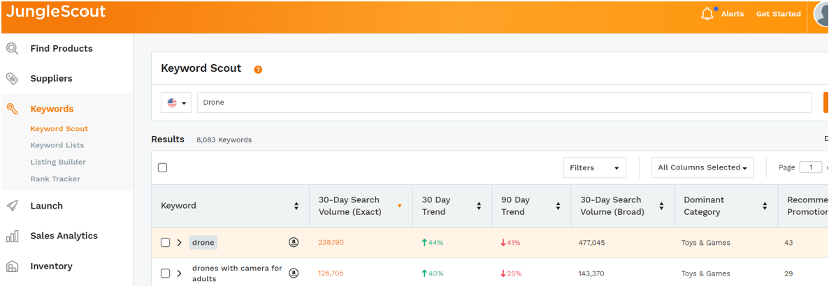
Task: Open the Keyword Scout help question icon
Action: pyautogui.click(x=258, y=70)
